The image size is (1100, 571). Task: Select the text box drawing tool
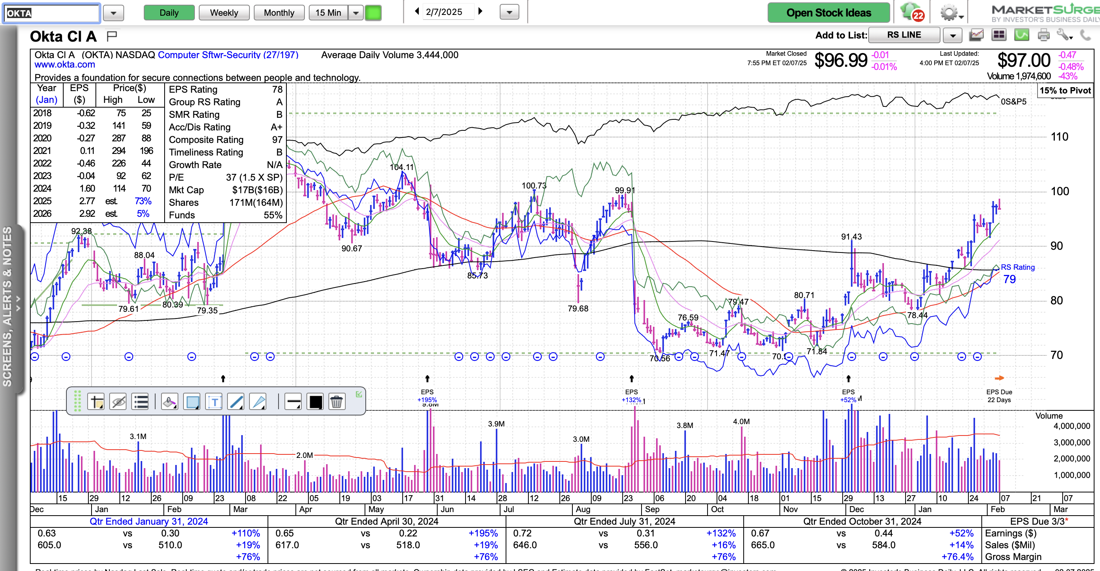point(214,402)
